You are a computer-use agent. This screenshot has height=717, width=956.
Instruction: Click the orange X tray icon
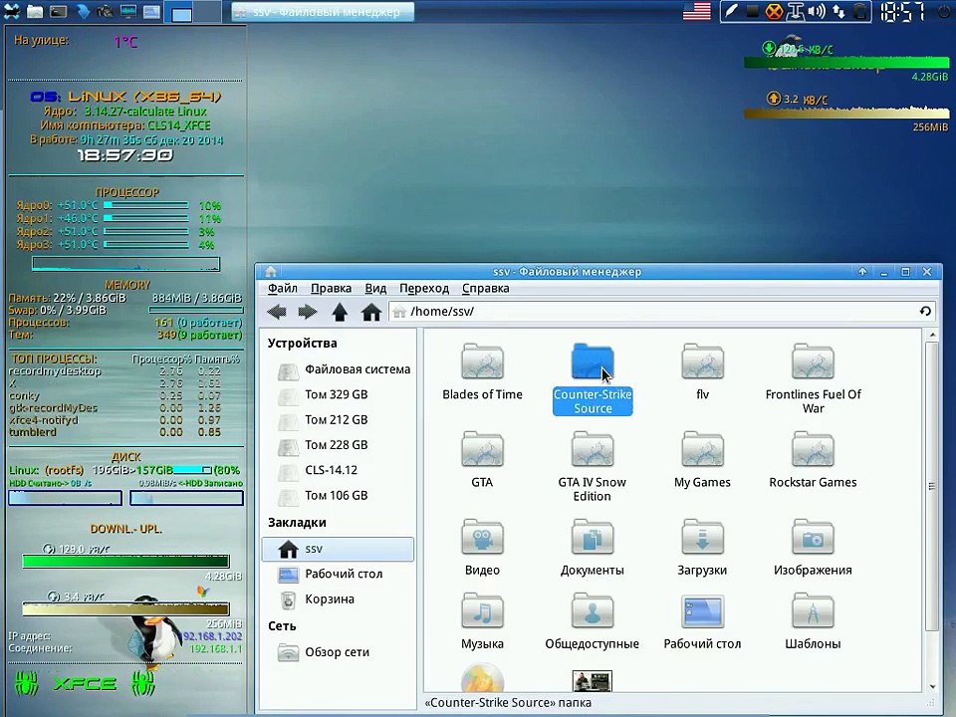(775, 11)
